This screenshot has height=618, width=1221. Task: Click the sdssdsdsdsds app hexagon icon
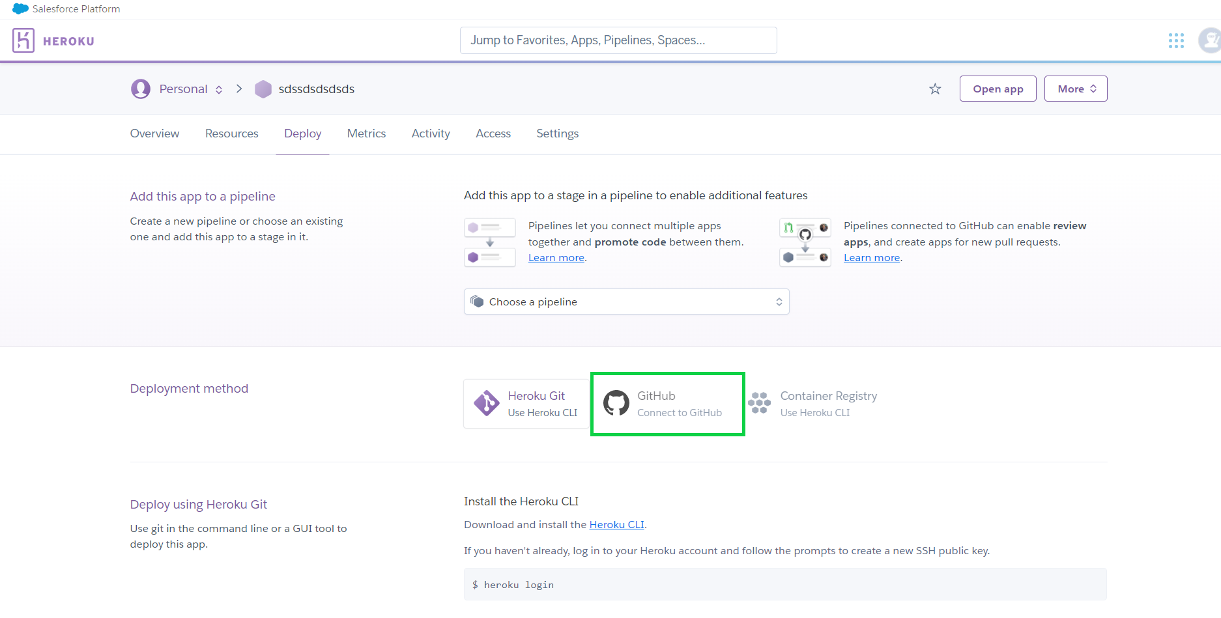point(263,89)
